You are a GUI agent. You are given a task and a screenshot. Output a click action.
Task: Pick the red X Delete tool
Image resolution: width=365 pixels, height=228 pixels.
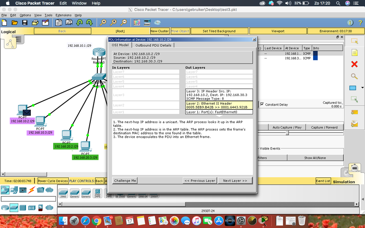[x=354, y=64]
